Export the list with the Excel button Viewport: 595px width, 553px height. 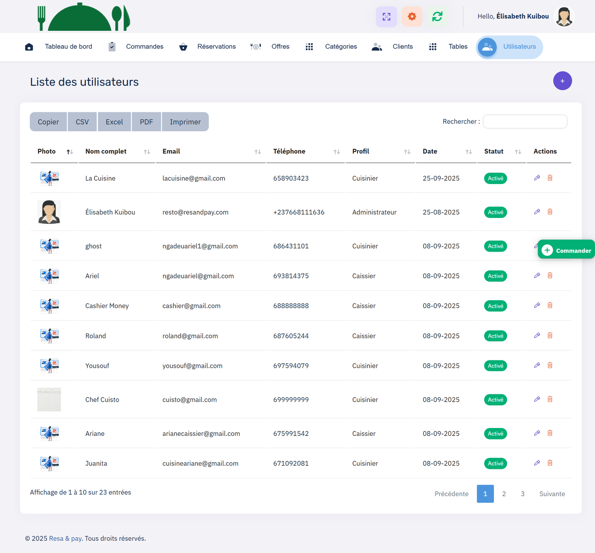click(114, 122)
